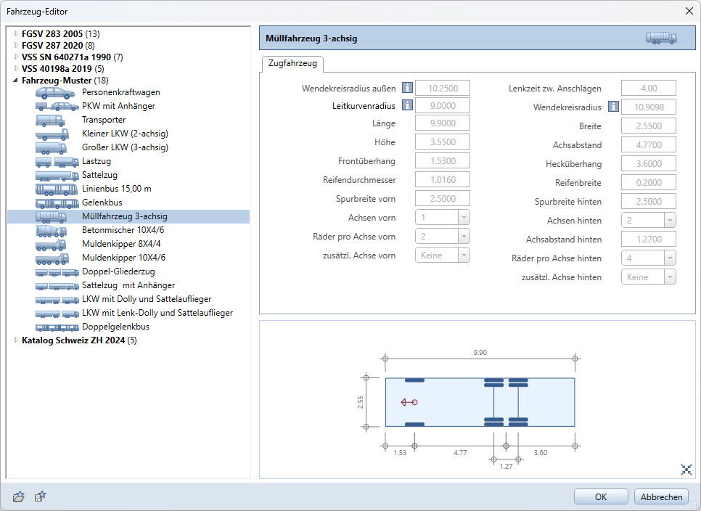Click the Achsabstand hinten field
Image resolution: width=701 pixels, height=511 pixels.
(x=649, y=240)
